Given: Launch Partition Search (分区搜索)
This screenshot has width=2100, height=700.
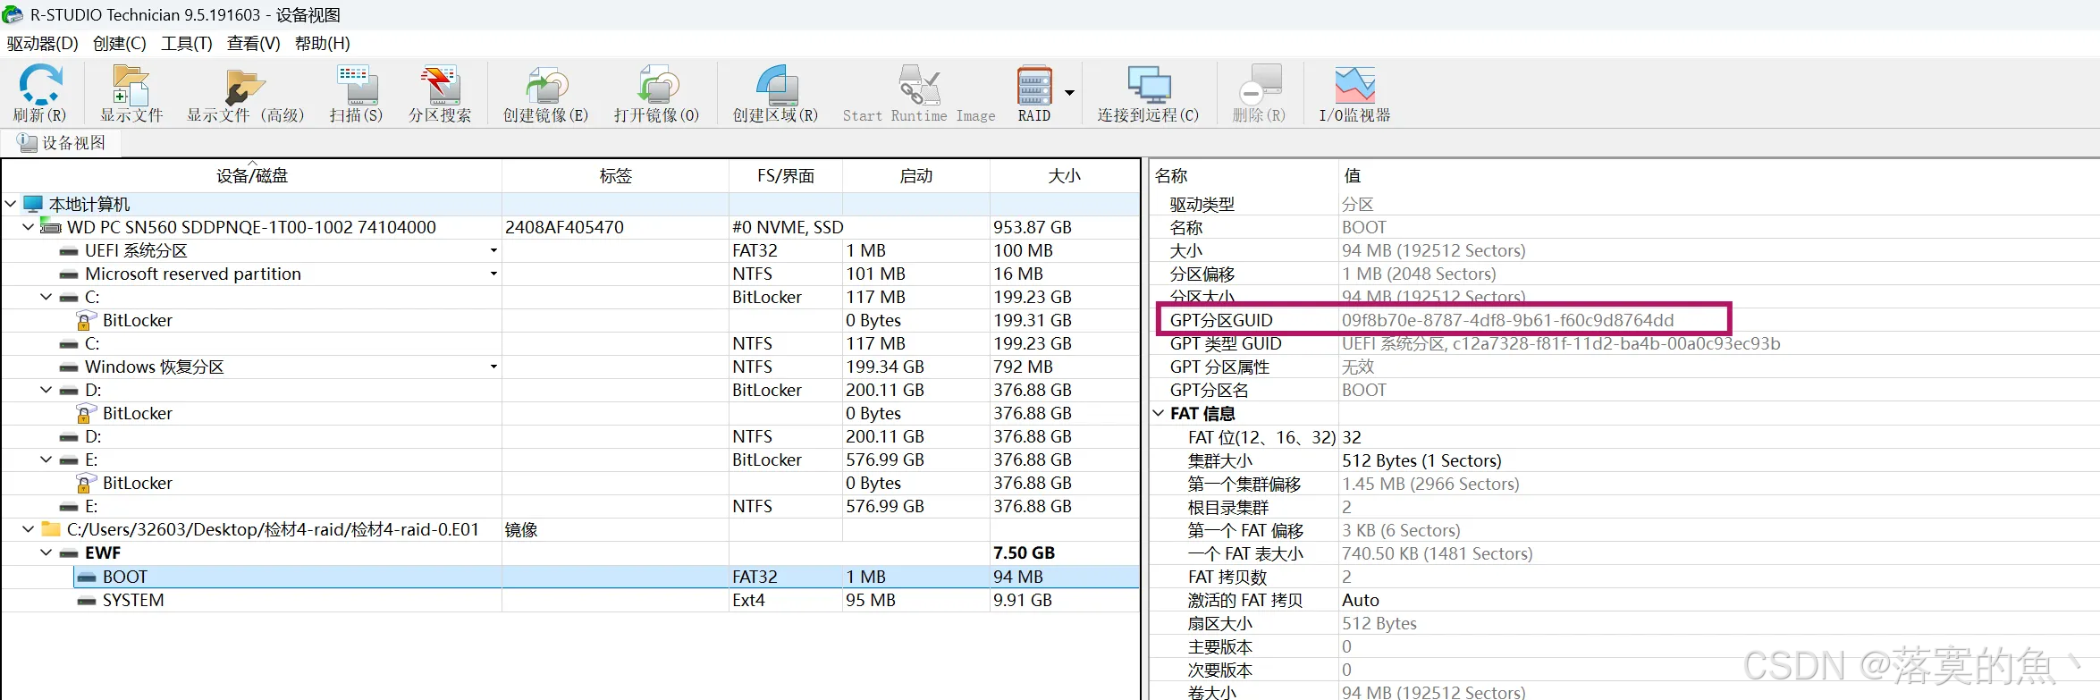Looking at the screenshot, I should pyautogui.click(x=440, y=93).
